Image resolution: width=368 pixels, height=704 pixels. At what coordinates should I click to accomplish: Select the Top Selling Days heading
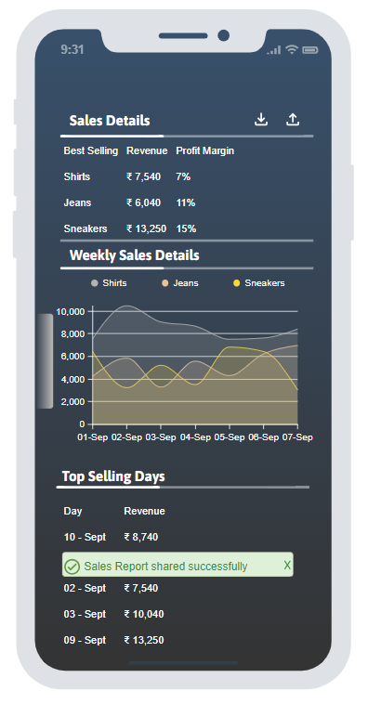113,476
